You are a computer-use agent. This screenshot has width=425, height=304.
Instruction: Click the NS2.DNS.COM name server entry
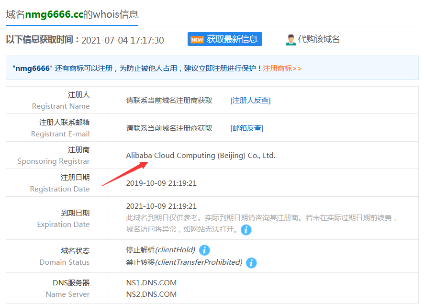pos(151,294)
